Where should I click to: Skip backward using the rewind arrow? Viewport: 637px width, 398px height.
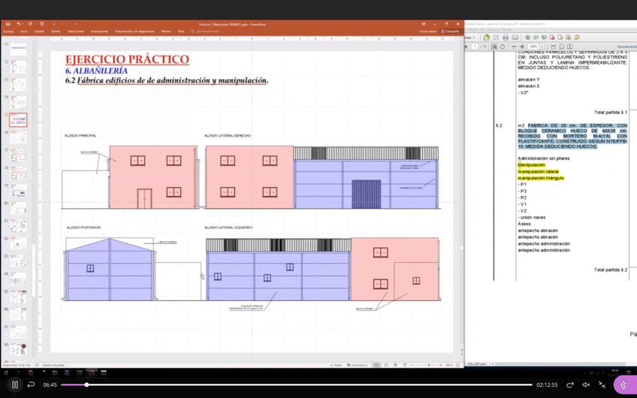point(31,384)
